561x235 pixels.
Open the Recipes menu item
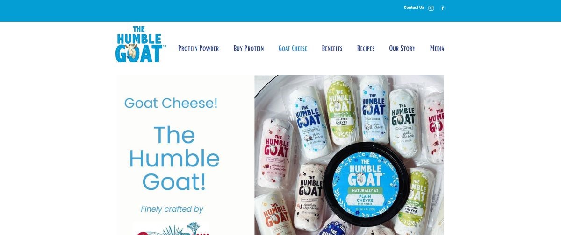[x=366, y=48]
